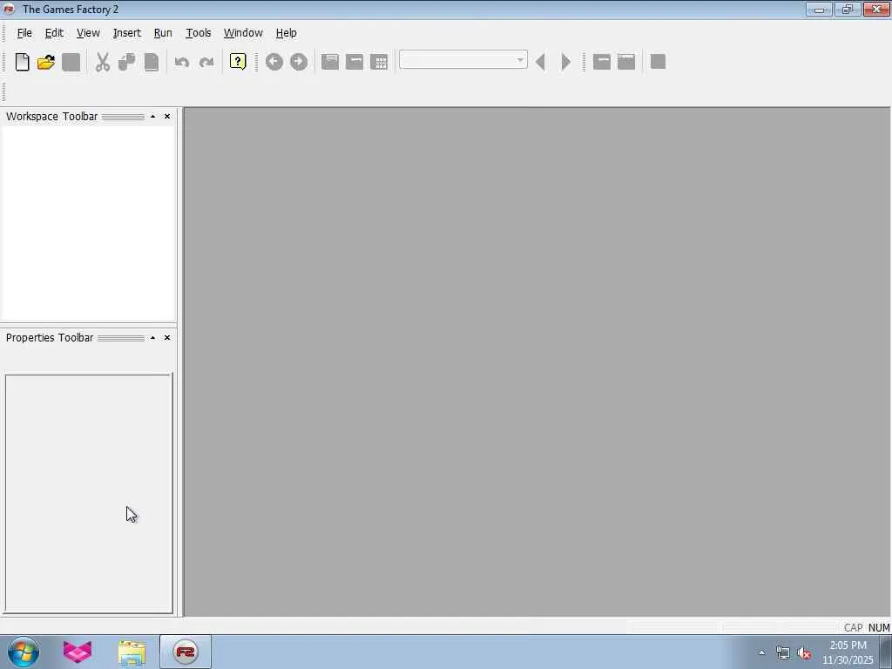The image size is (892, 669).
Task: Show hidden system tray icons
Action: [x=761, y=652]
